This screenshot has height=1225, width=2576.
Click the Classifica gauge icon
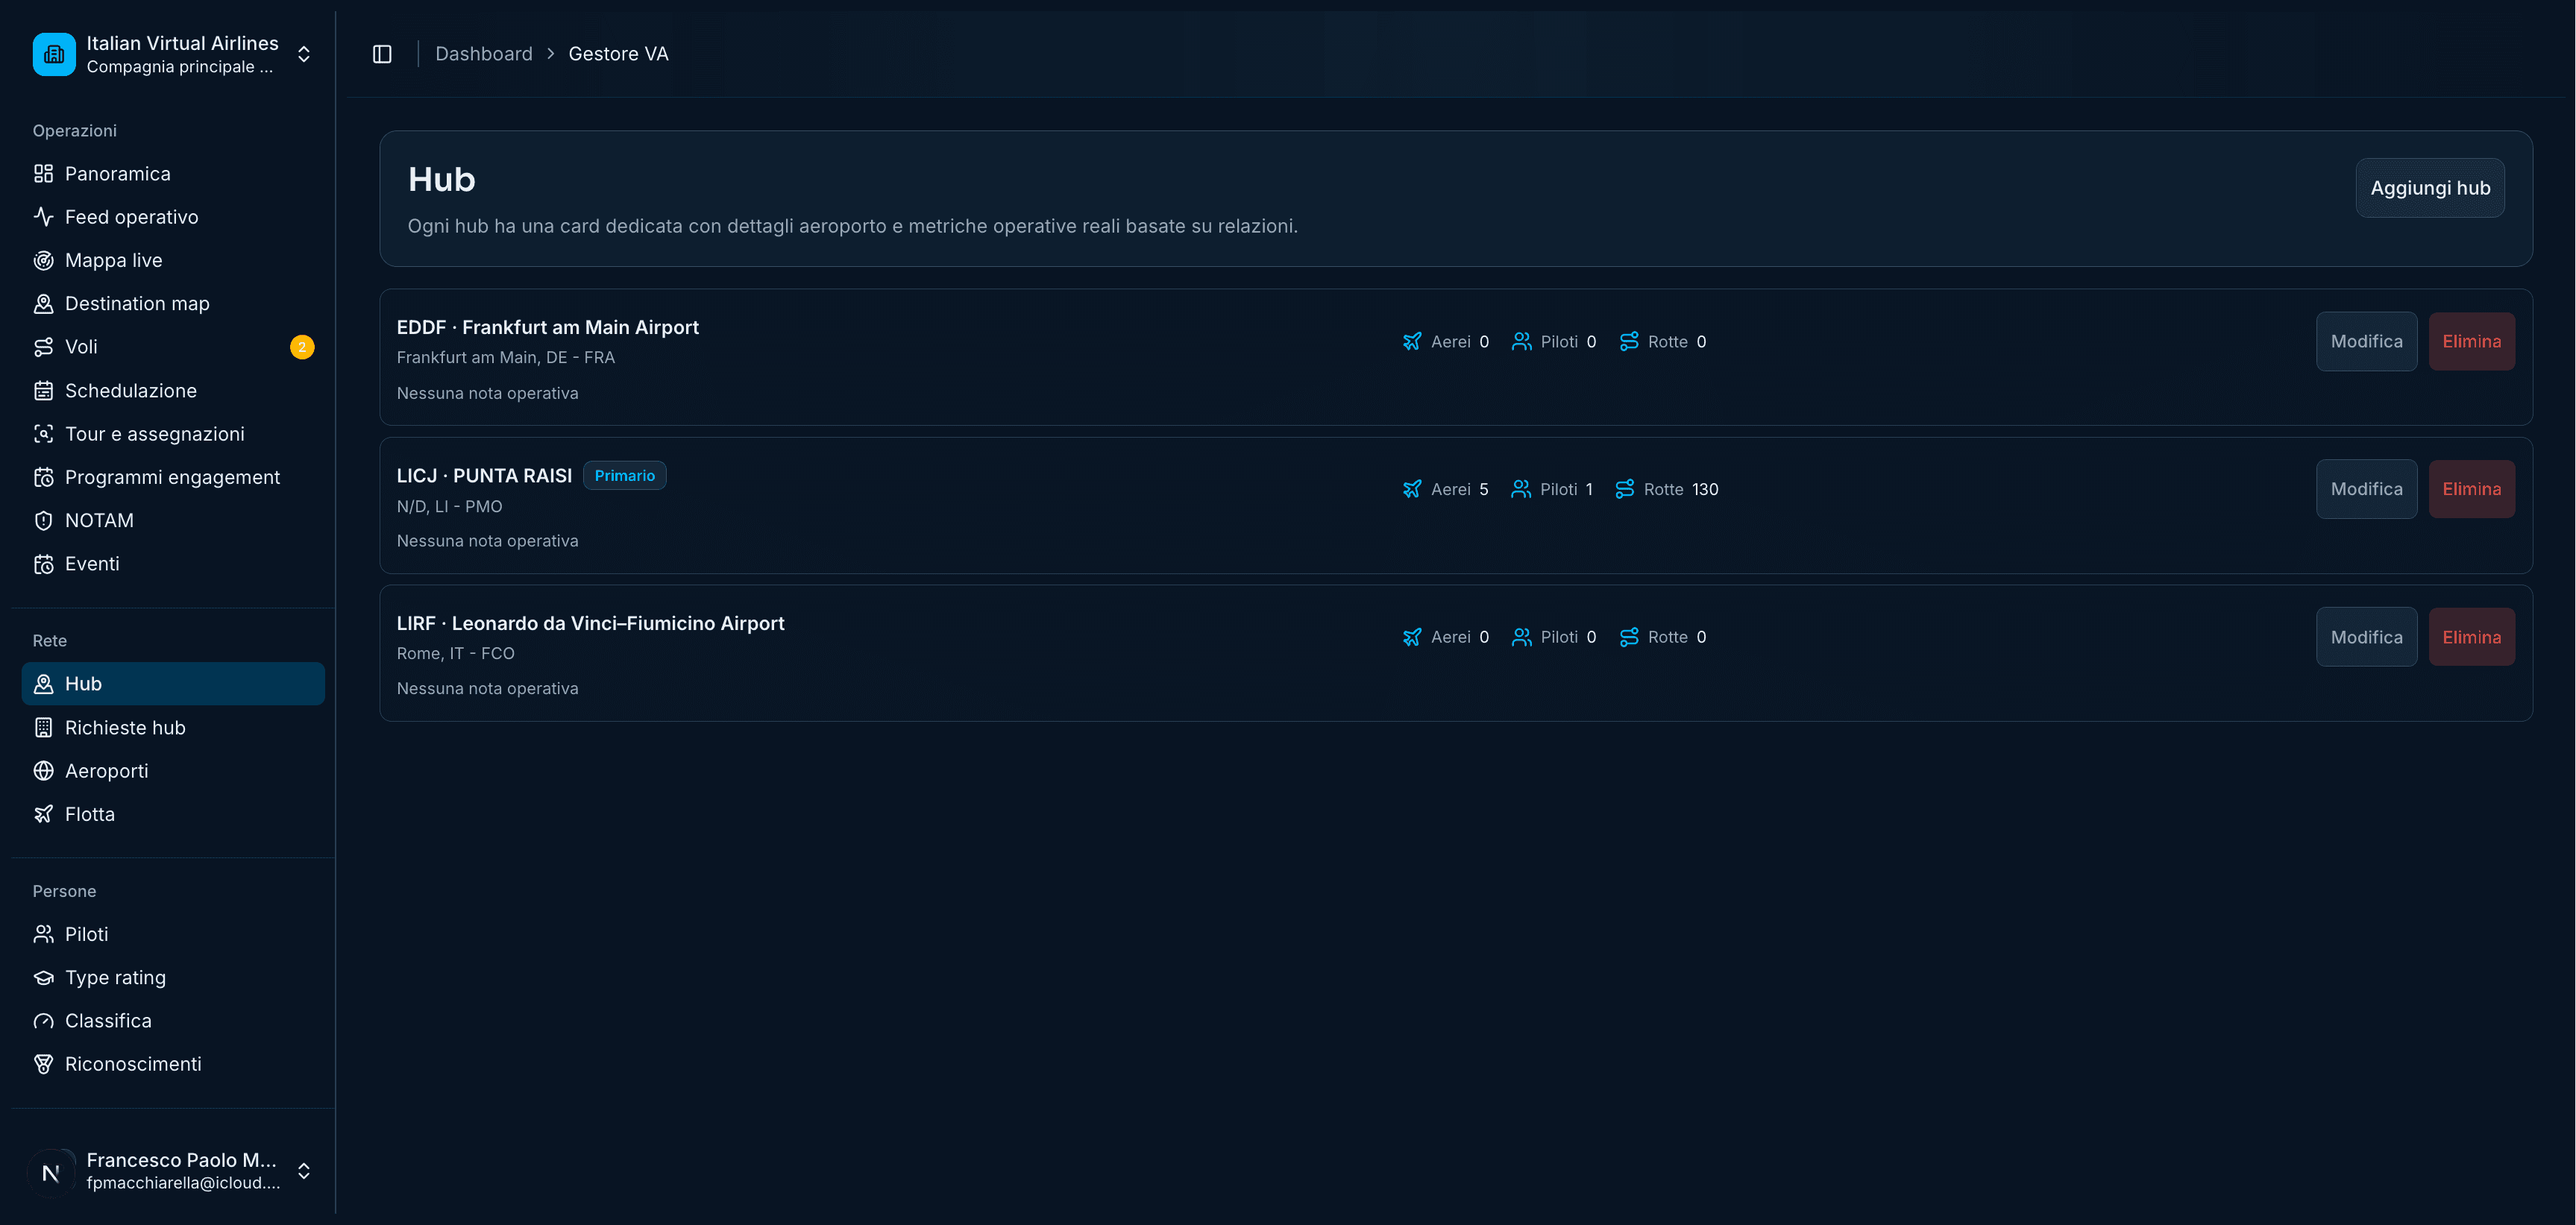coord(43,1021)
